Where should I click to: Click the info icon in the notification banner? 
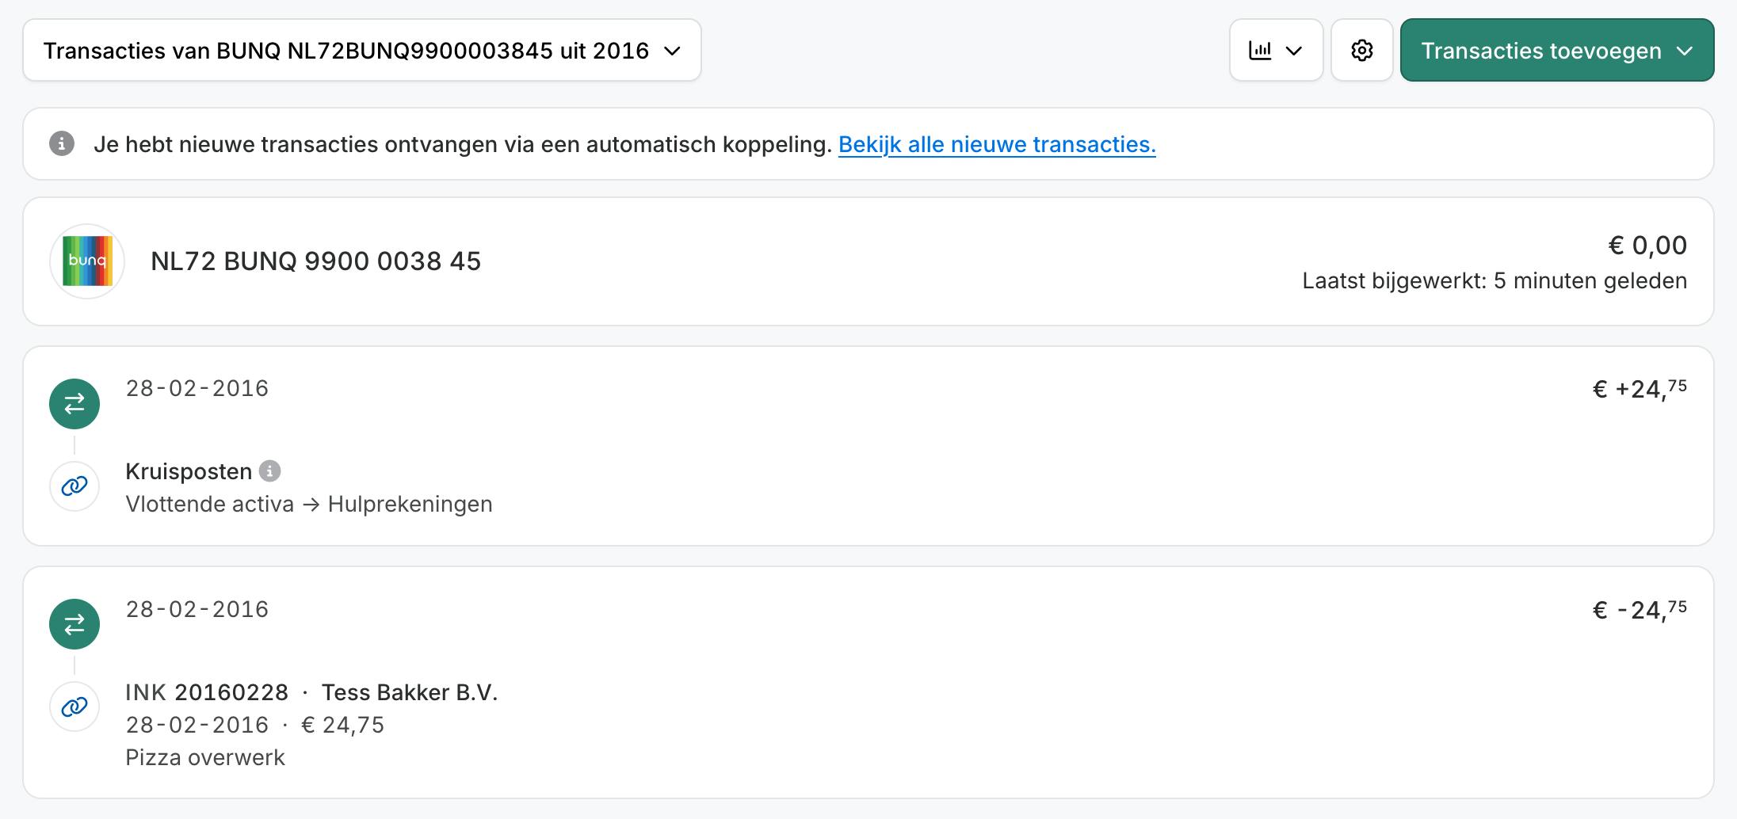click(x=63, y=144)
